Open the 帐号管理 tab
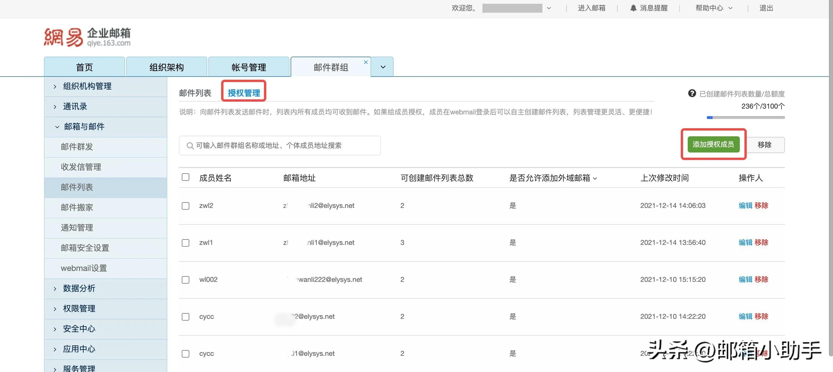Viewport: 833px width, 372px height. point(249,67)
